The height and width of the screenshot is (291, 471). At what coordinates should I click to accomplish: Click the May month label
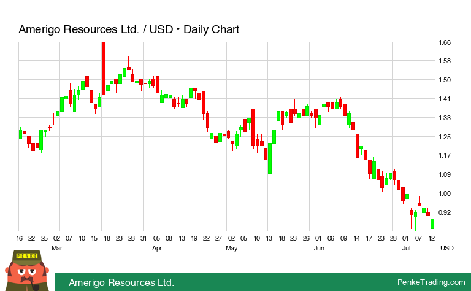[x=232, y=248]
